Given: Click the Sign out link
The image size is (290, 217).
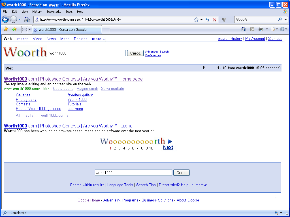Looking at the screenshot, I should click(275, 38).
